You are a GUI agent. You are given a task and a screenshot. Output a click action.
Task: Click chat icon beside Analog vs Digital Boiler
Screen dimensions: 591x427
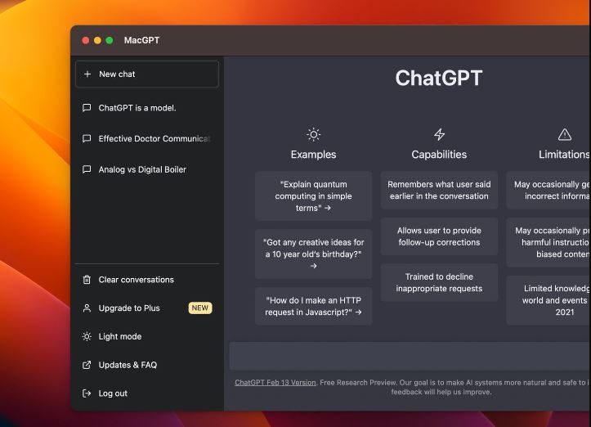87,169
